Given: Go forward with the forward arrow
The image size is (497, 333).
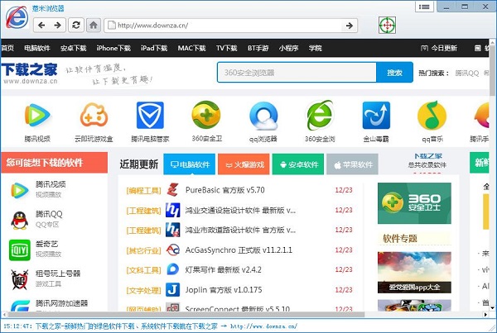Looking at the screenshot, I should coord(58,26).
